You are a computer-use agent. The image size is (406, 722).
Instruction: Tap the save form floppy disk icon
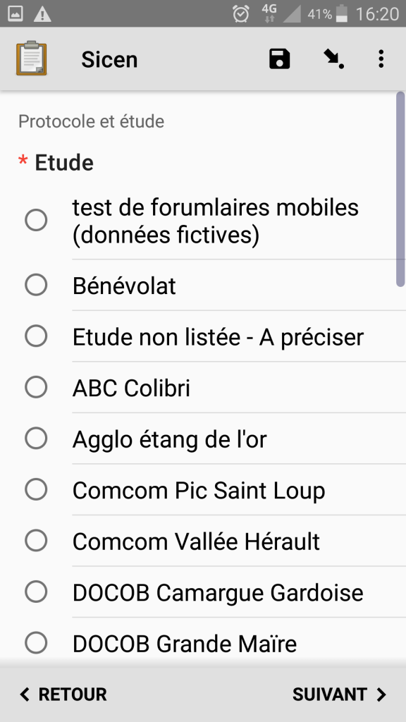pos(279,59)
